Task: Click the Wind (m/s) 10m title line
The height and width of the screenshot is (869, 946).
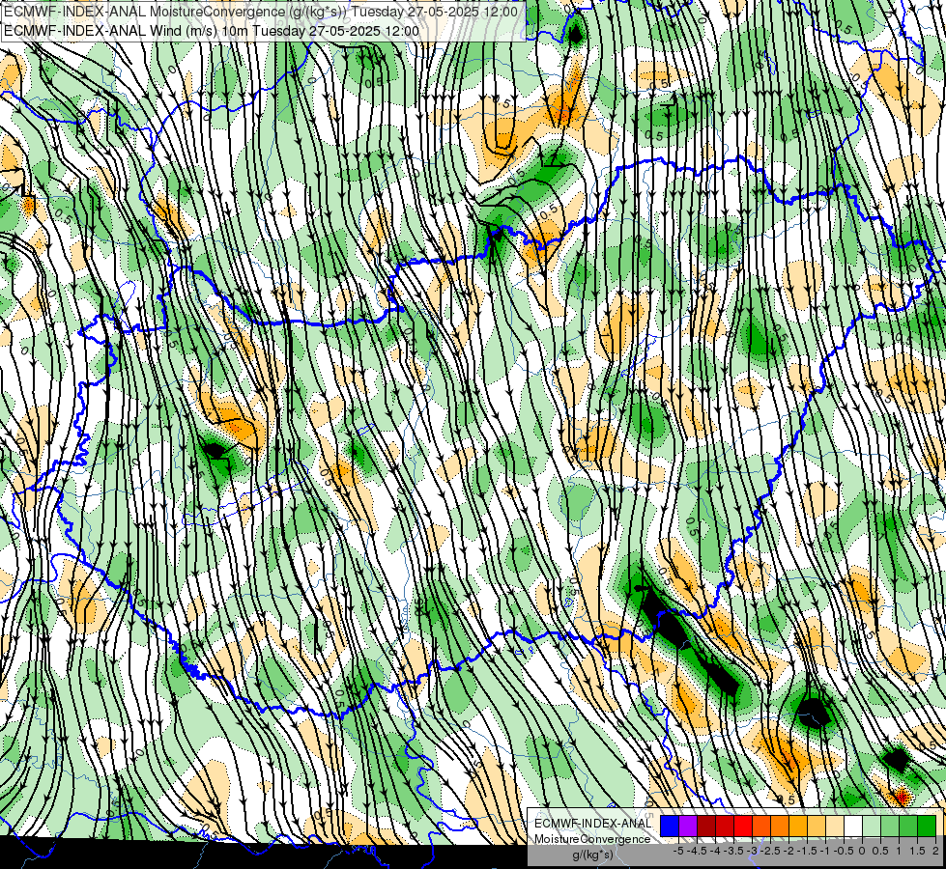Action: pyautogui.click(x=212, y=31)
